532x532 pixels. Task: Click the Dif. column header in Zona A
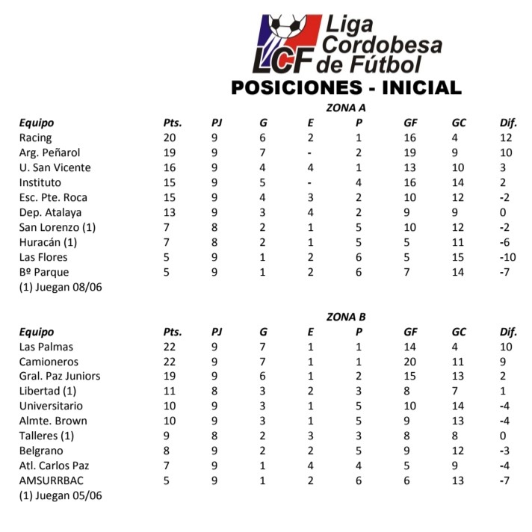508,123
